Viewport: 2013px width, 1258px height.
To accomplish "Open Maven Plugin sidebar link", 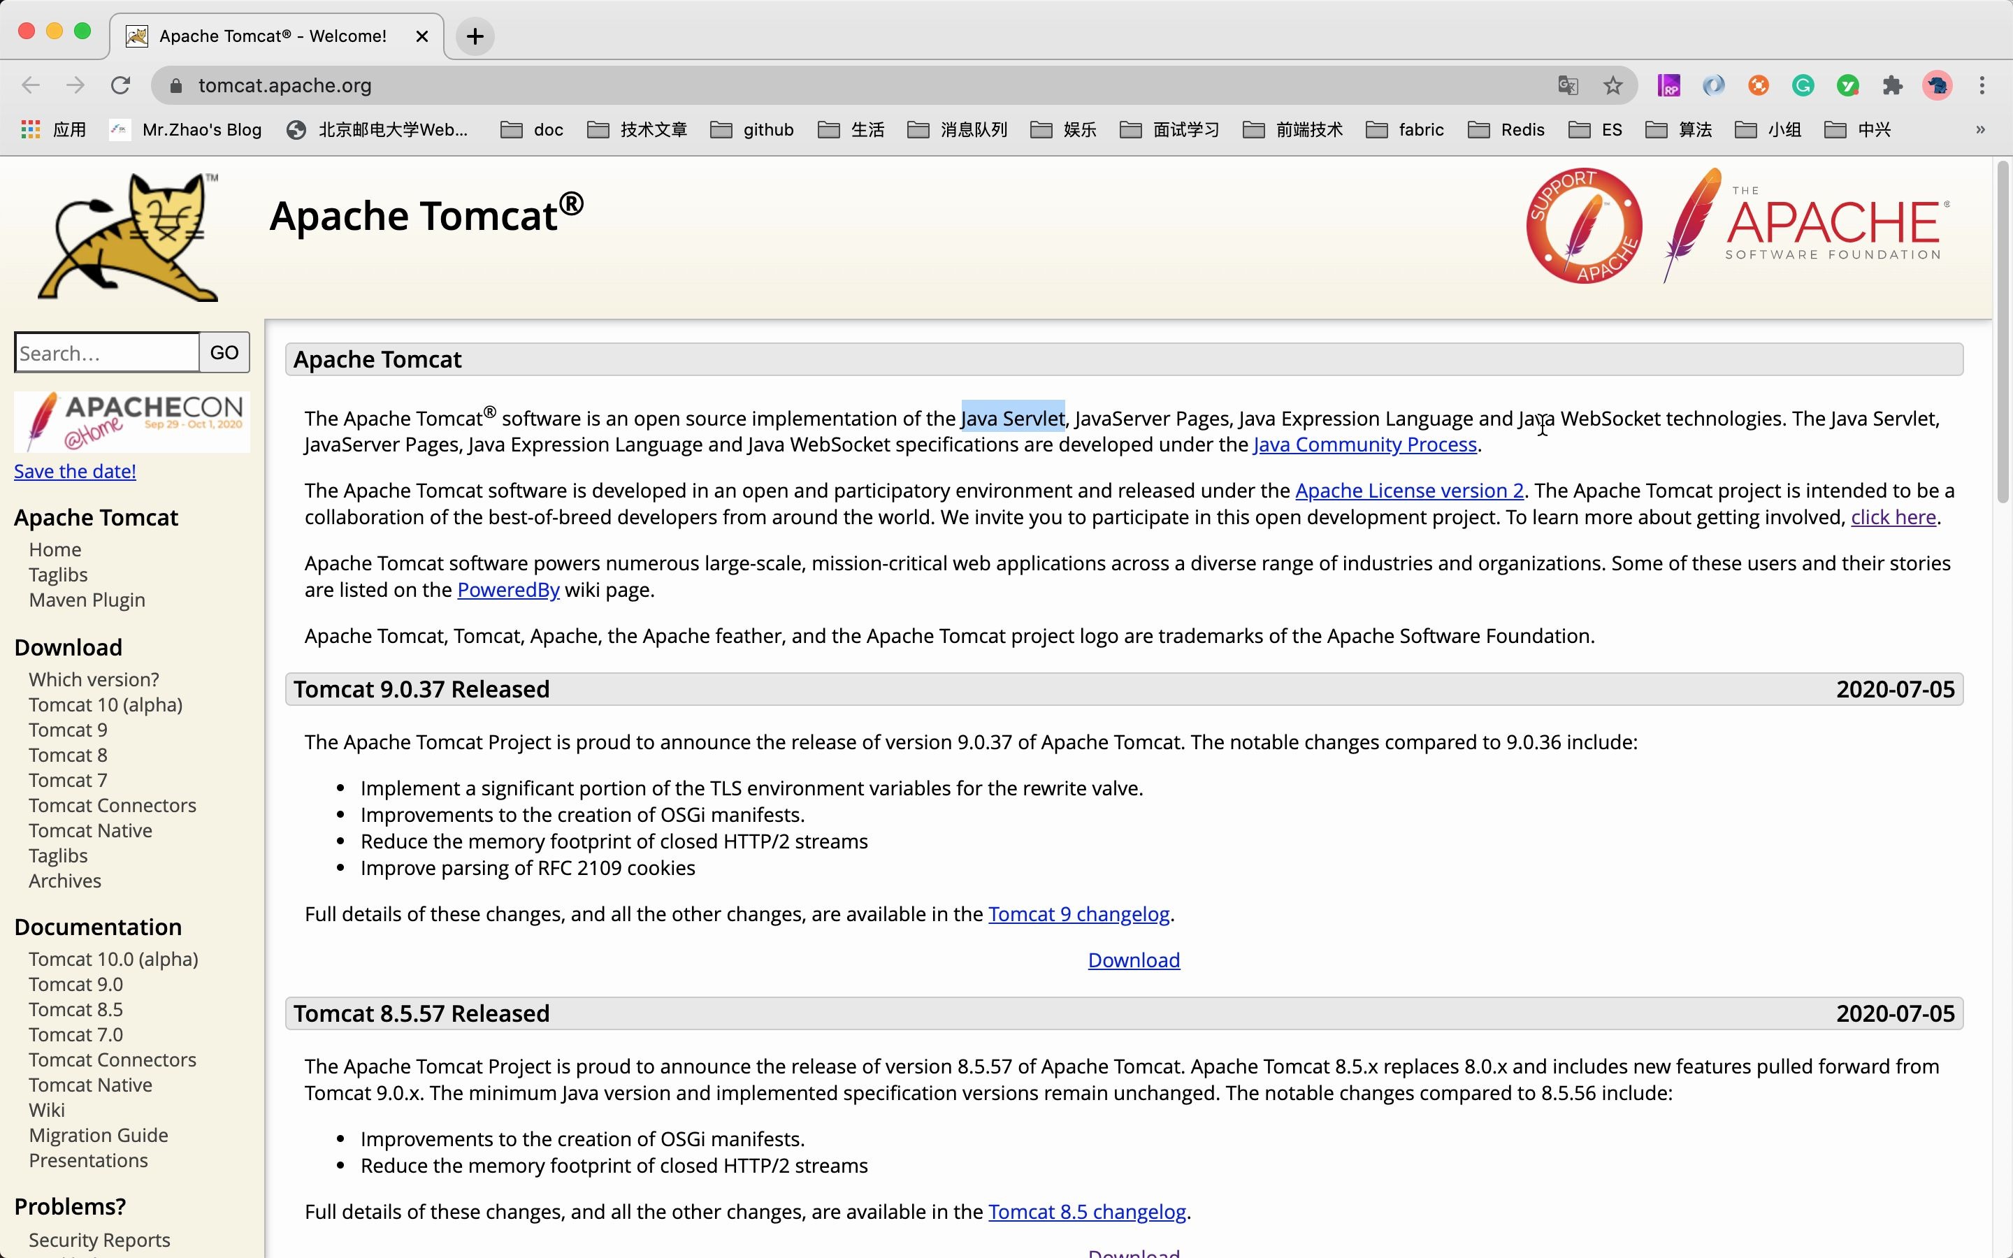I will click(x=87, y=600).
